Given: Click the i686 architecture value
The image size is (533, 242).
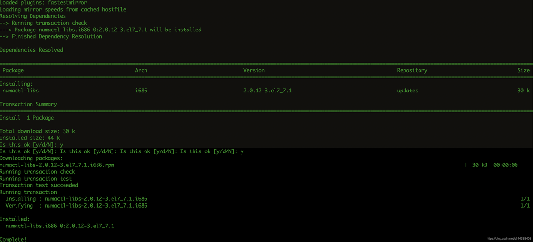Looking at the screenshot, I should coord(141,91).
